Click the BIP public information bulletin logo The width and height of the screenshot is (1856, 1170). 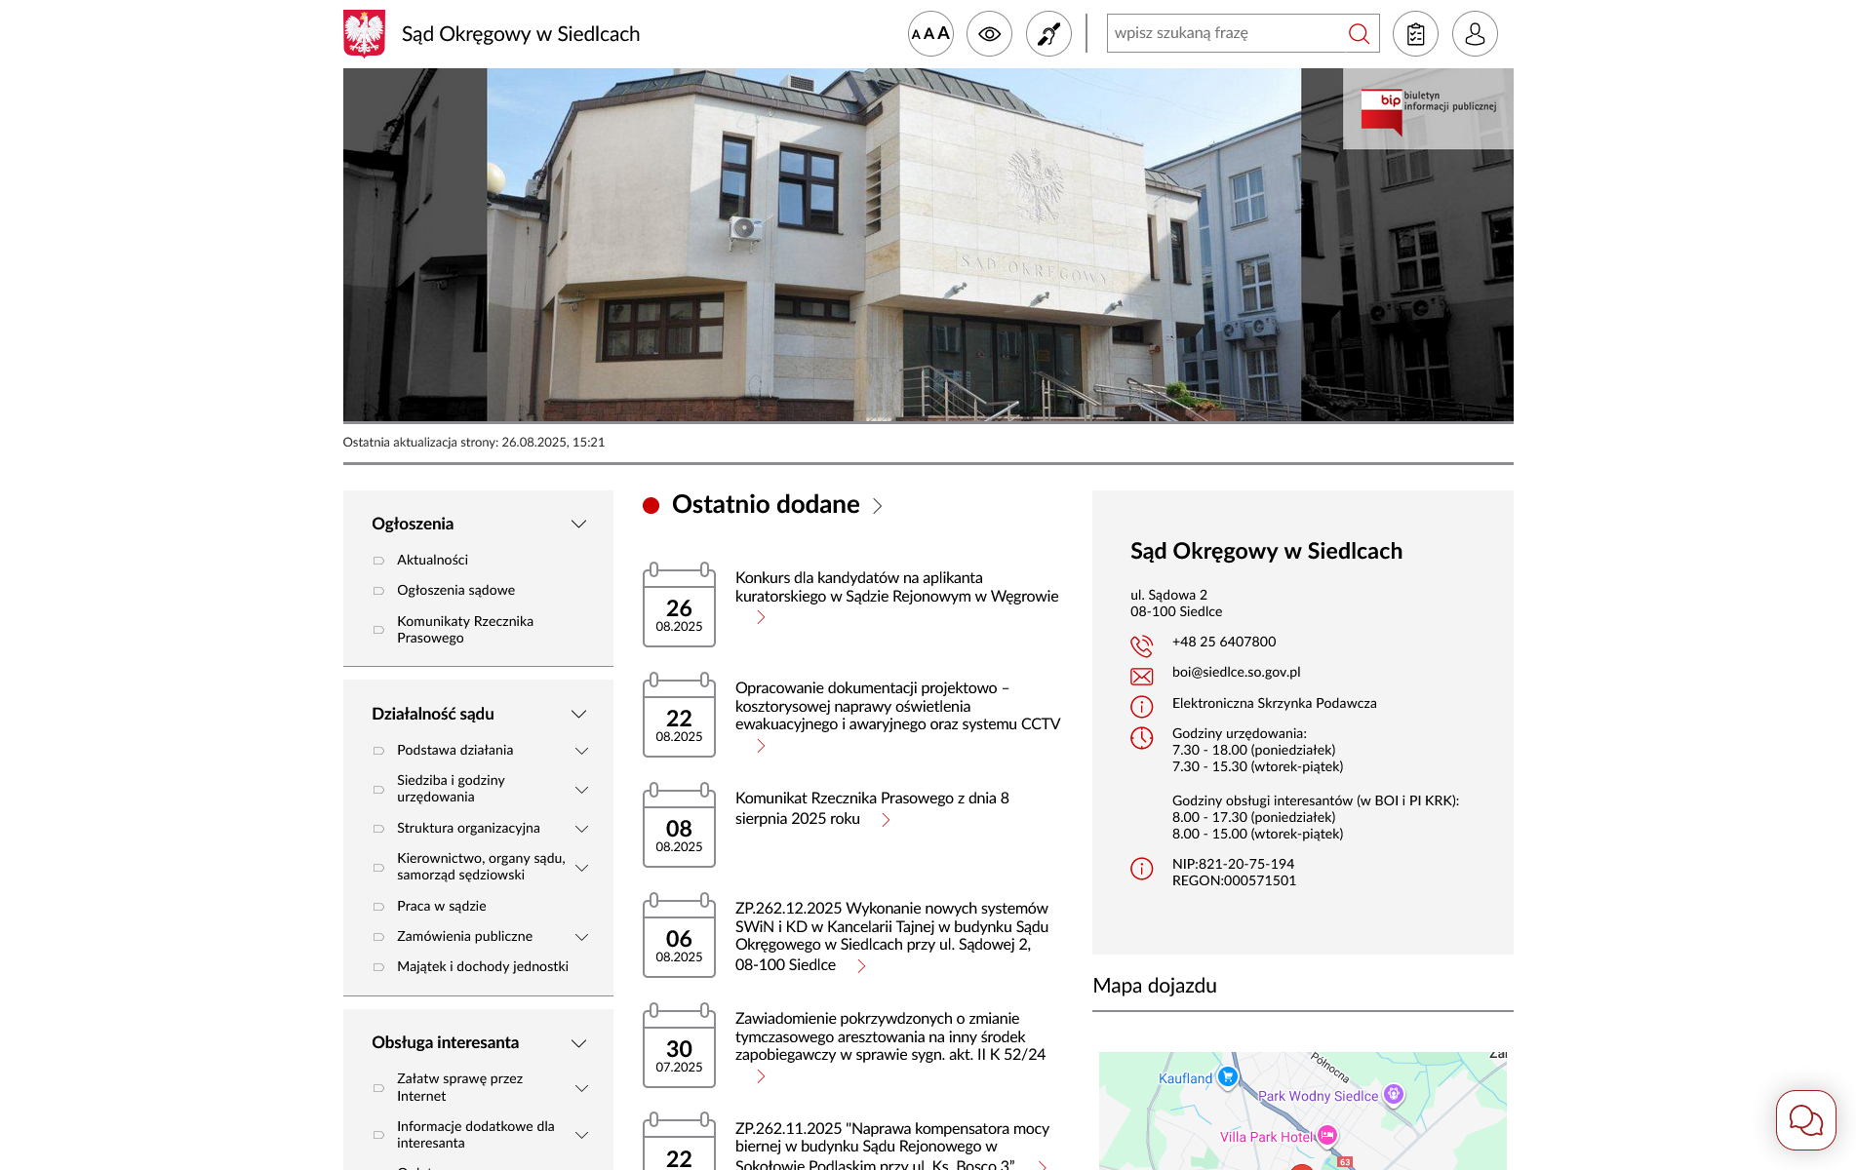pos(1428,108)
